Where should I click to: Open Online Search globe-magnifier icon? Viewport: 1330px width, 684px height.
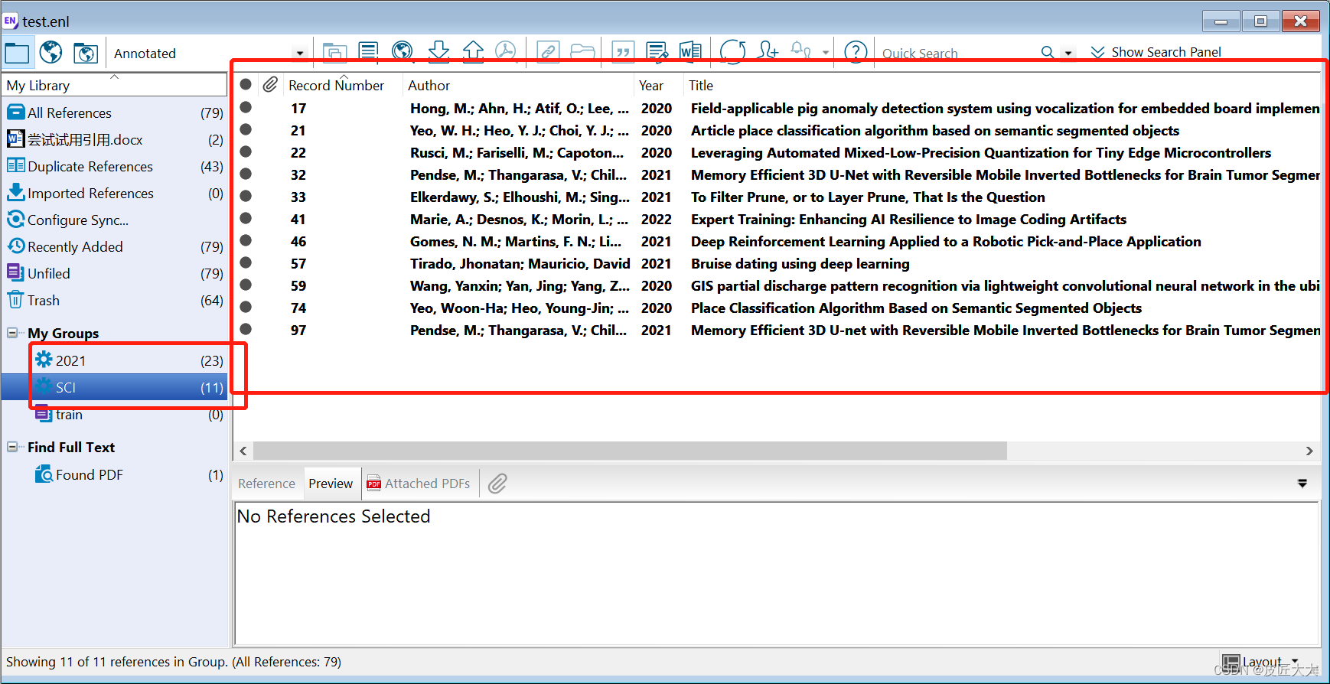pos(403,52)
